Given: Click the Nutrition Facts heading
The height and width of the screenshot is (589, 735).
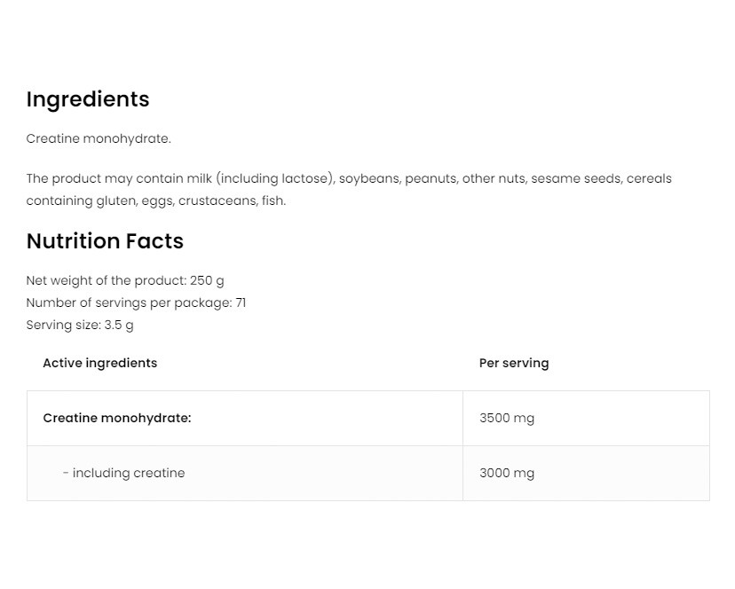Looking at the screenshot, I should pyautogui.click(x=105, y=241).
